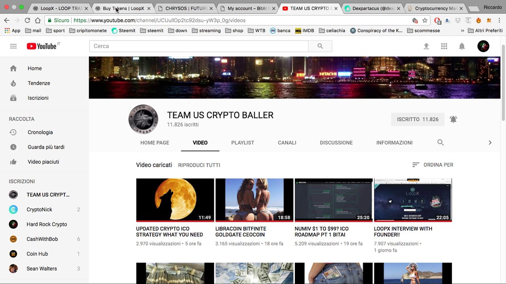
Task: Switch to the Dexpartacus browser tab
Action: pos(373,8)
